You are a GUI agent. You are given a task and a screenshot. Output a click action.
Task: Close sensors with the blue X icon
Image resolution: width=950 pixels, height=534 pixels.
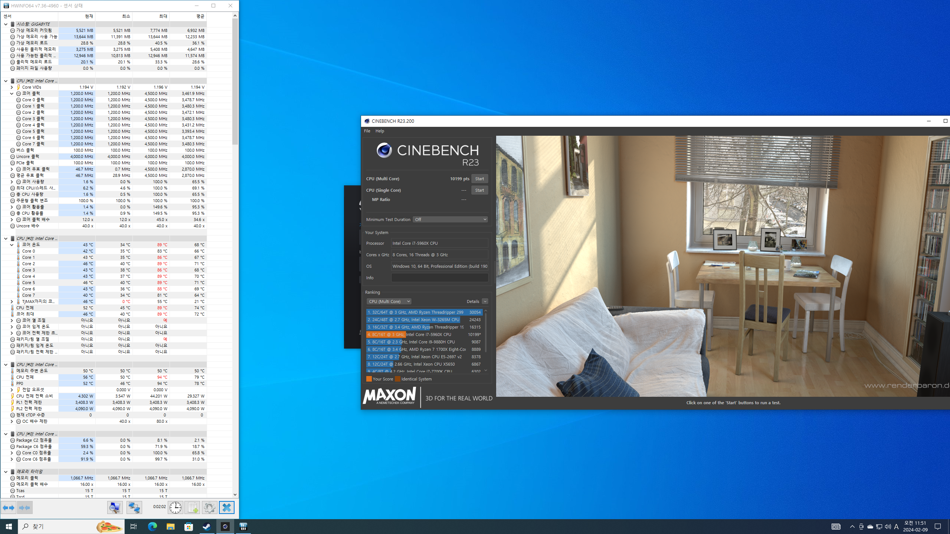226,507
